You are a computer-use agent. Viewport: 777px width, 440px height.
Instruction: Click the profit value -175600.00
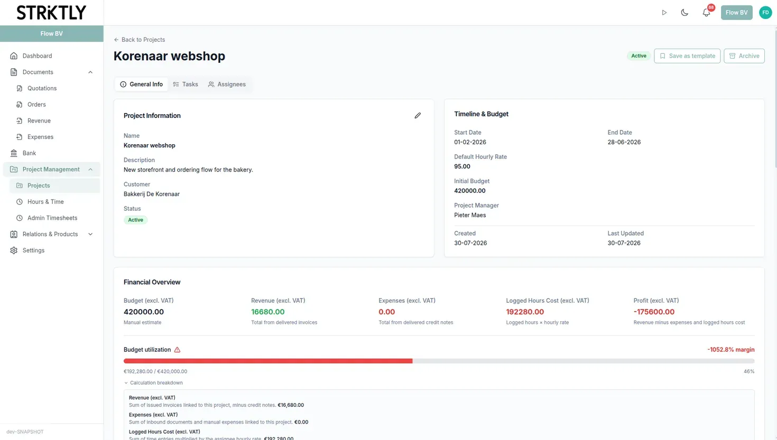(x=654, y=312)
